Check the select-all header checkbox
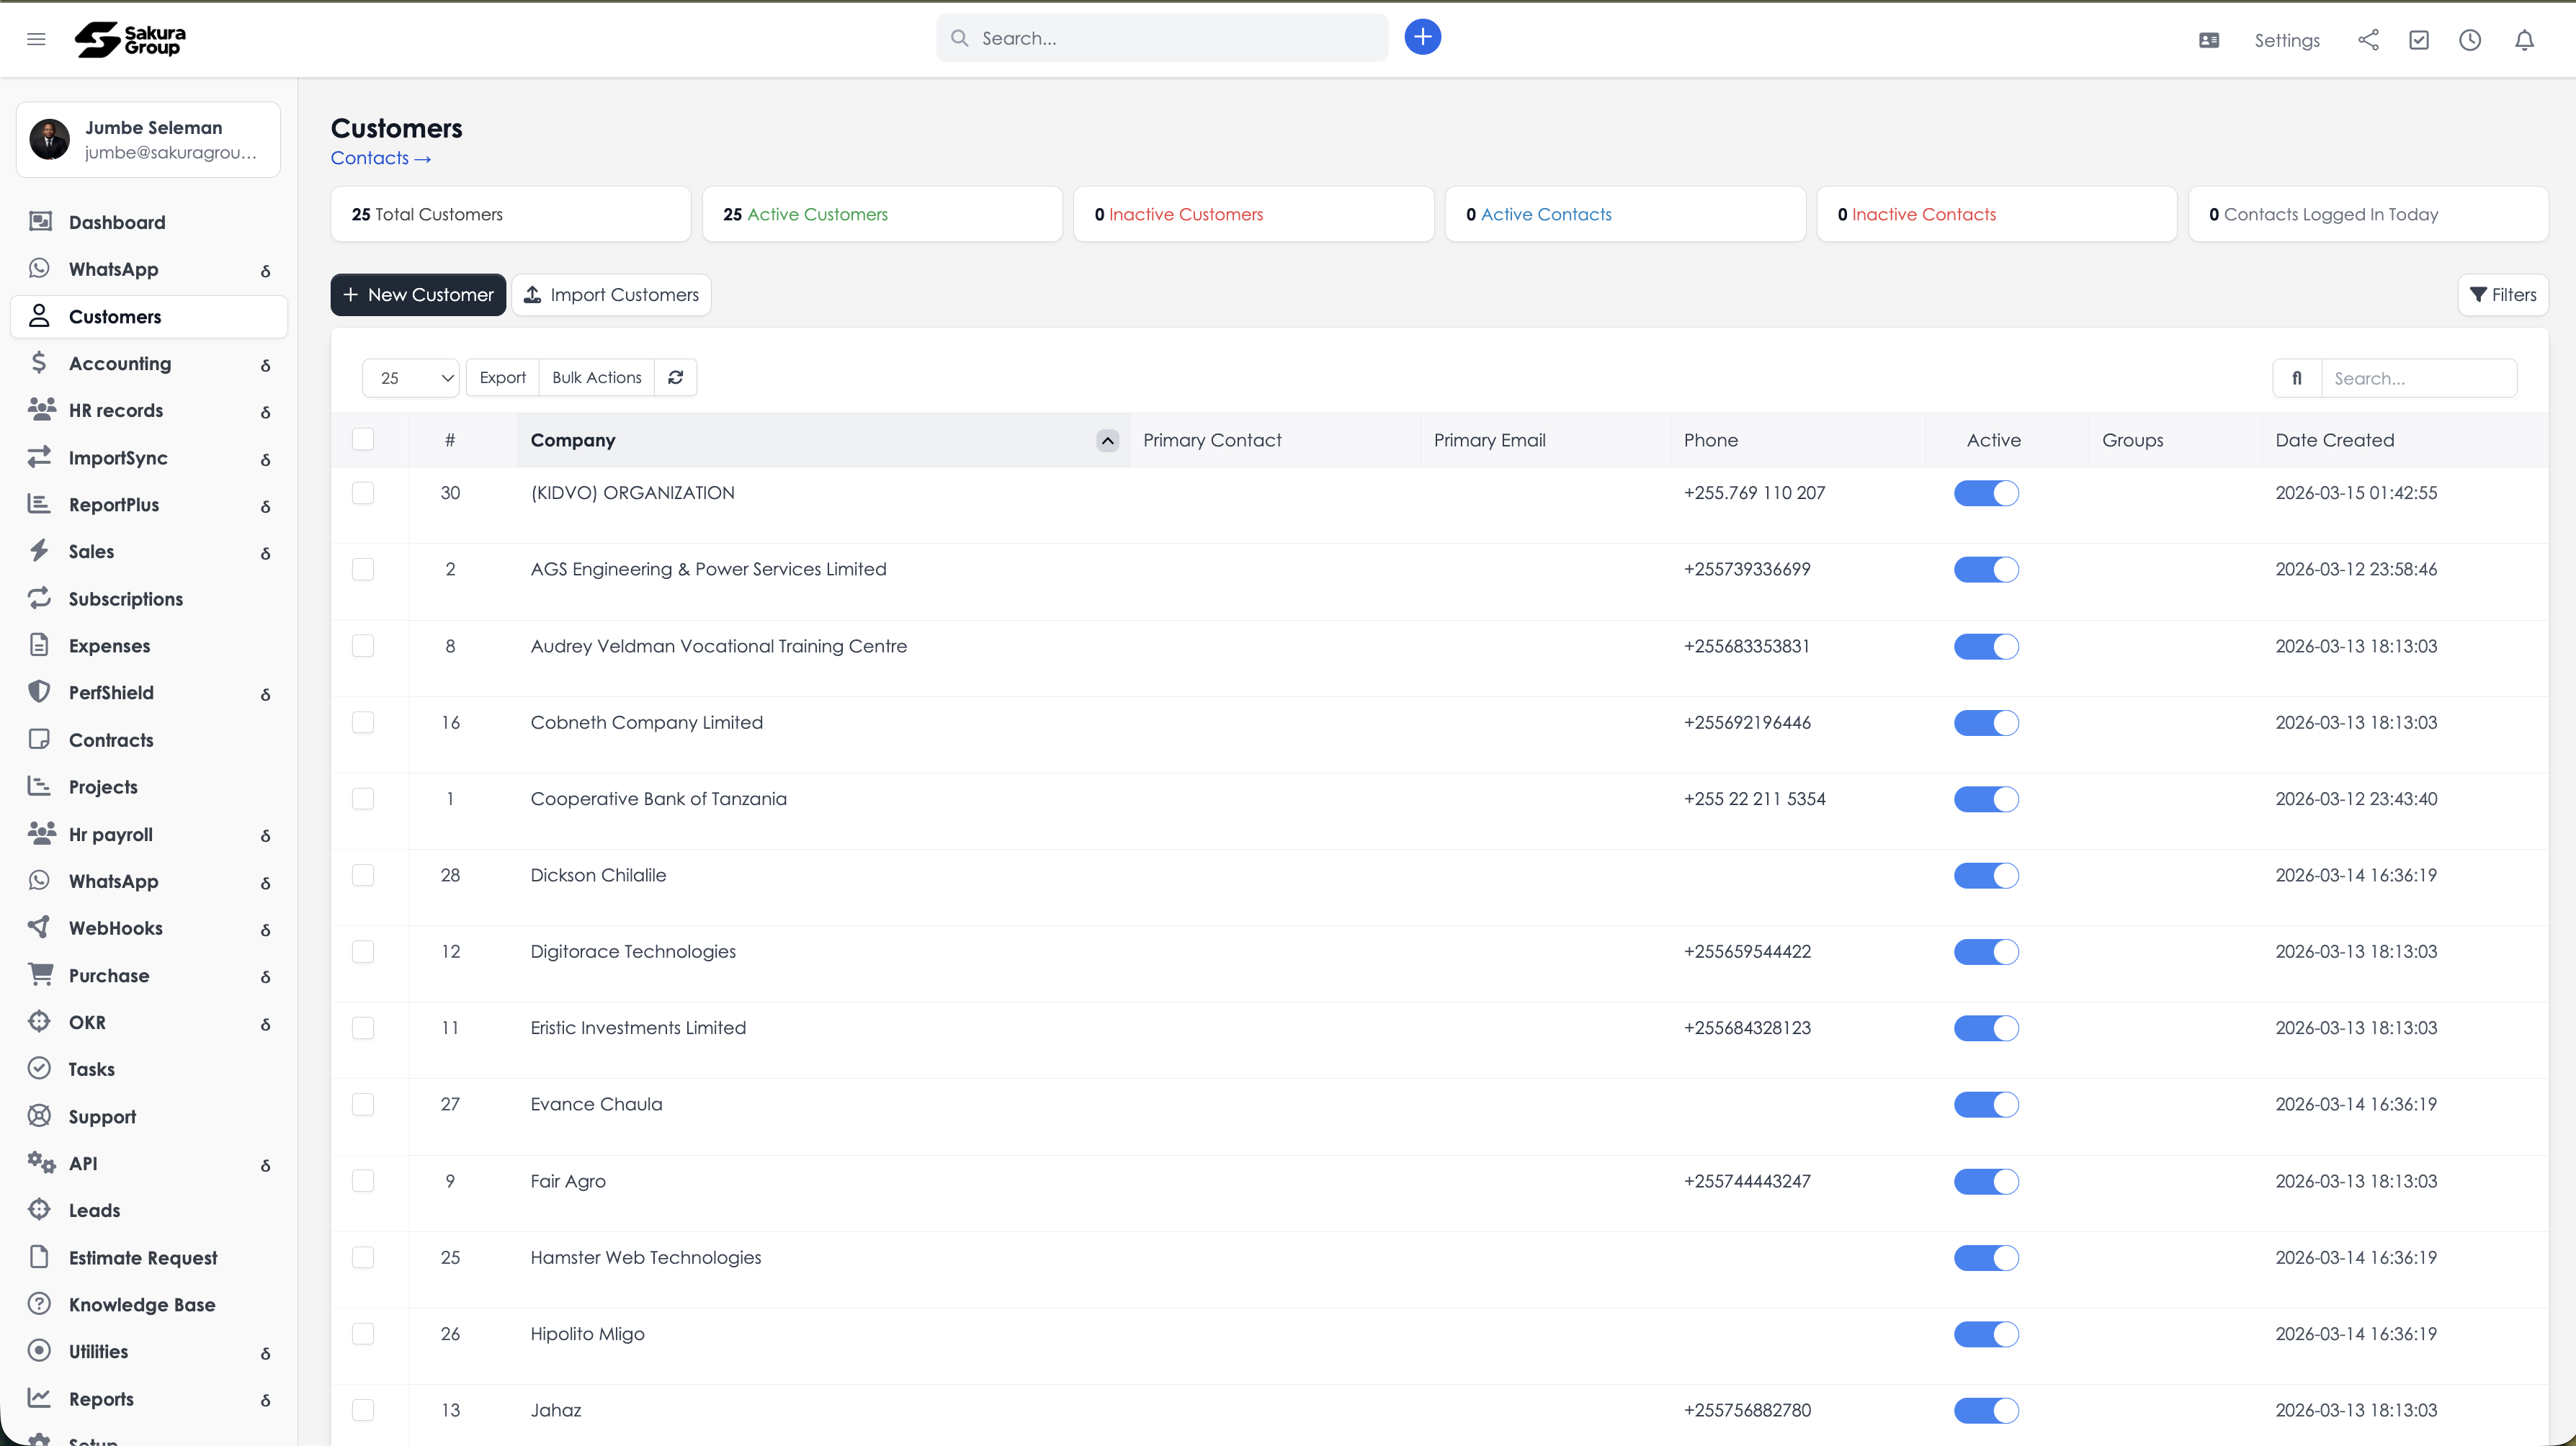The height and width of the screenshot is (1446, 2576). point(363,439)
